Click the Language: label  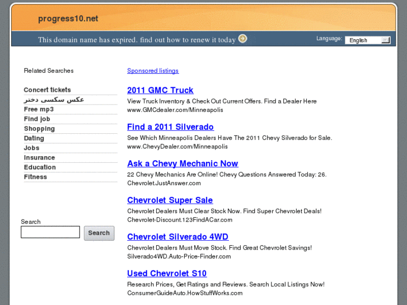(x=329, y=39)
